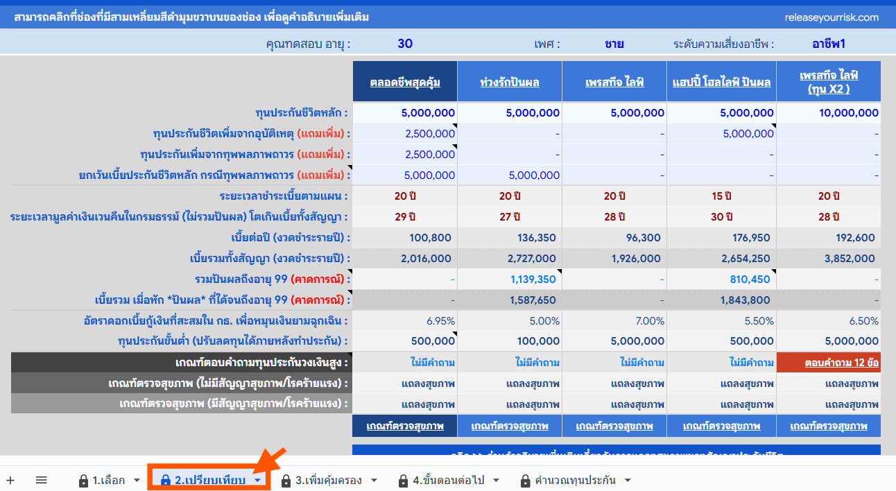Click the add new sheet plus icon

10,480
